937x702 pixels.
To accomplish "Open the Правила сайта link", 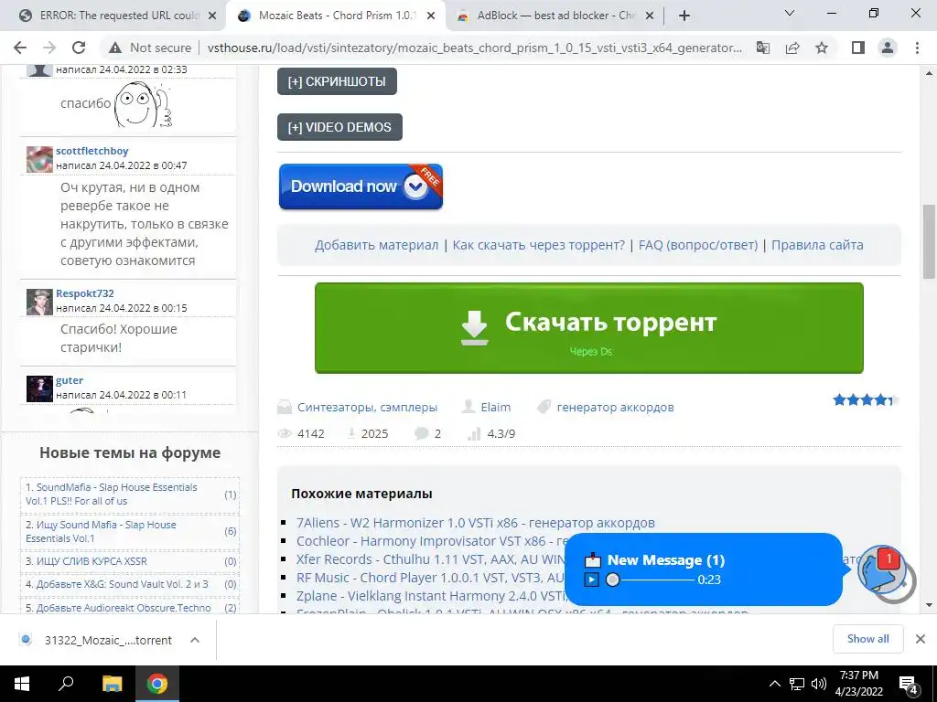I will [x=817, y=245].
